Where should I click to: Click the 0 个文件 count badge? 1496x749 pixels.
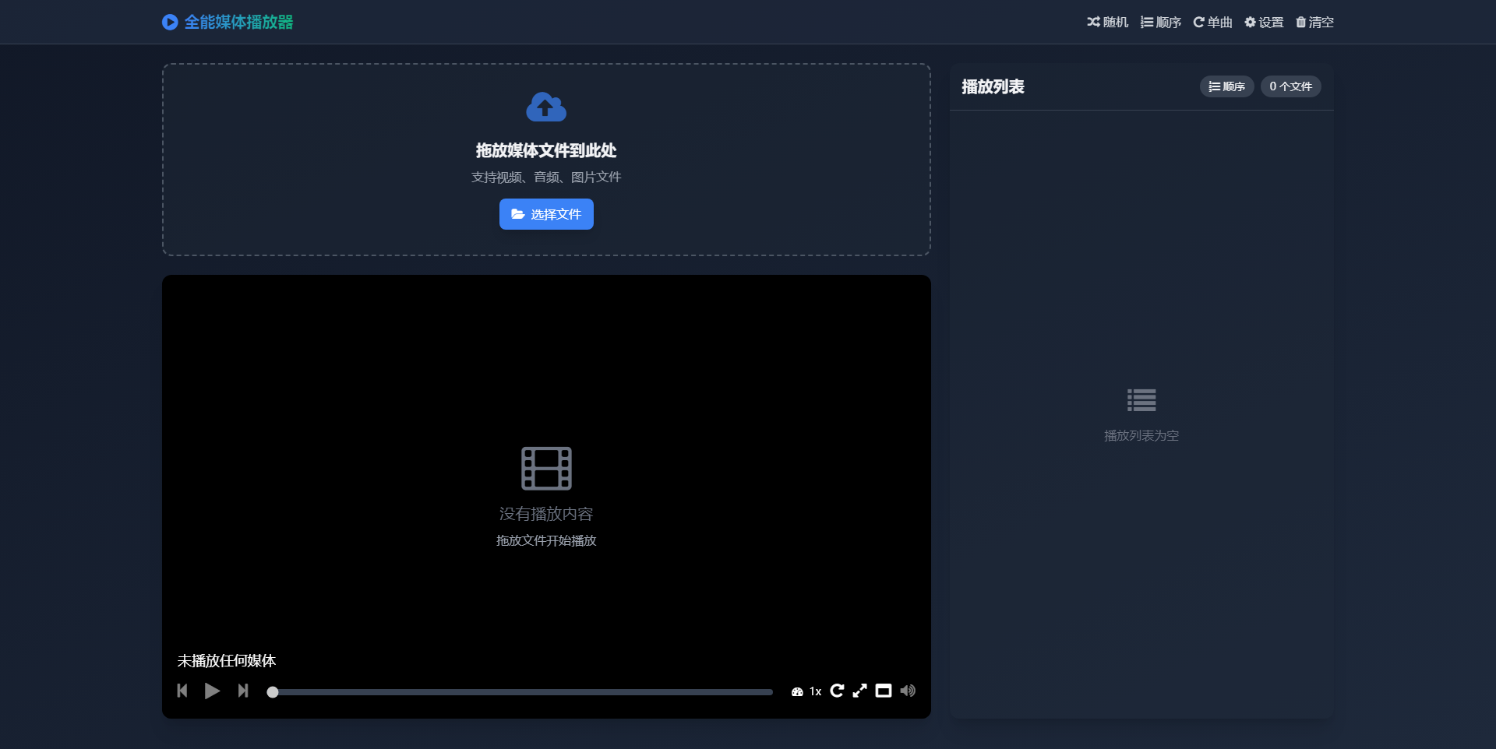tap(1290, 86)
